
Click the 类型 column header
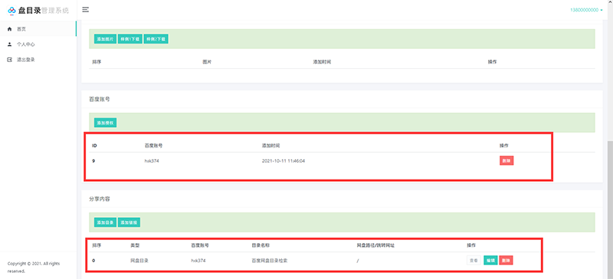tap(135, 246)
